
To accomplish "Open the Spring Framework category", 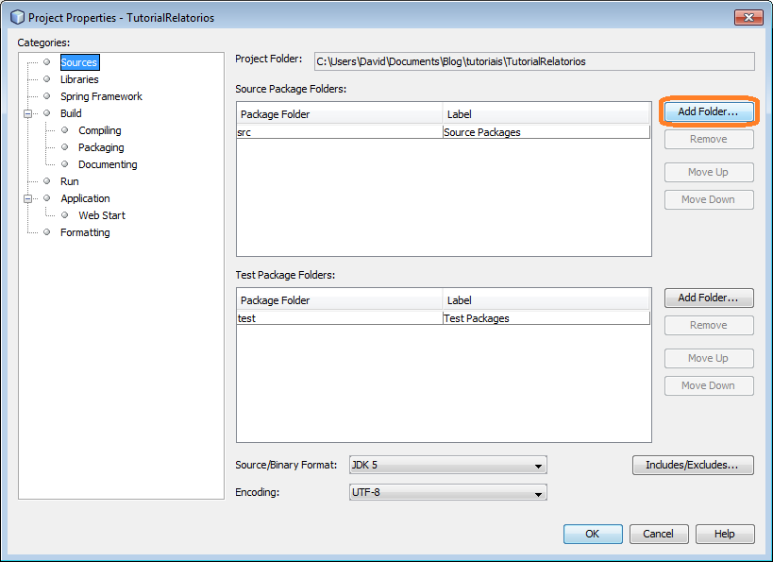I will [101, 96].
